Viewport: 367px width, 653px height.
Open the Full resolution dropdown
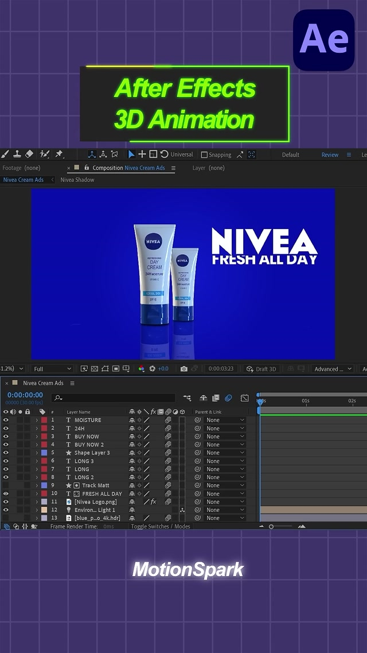[x=52, y=369]
